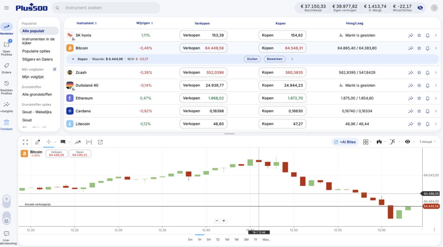The image size is (443, 247).
Task: Click Kopen button for Zcash
Action: pyautogui.click(x=282, y=72)
